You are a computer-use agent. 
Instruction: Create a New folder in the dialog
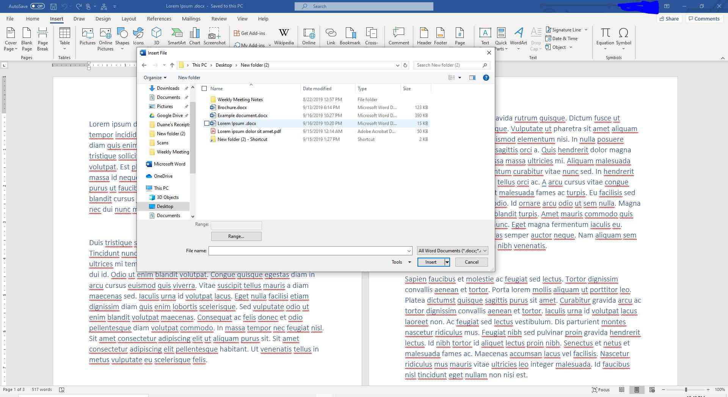[189, 78]
